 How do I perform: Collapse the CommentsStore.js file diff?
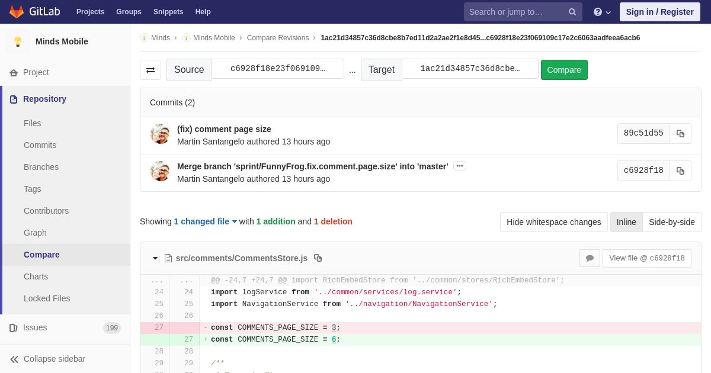155,258
